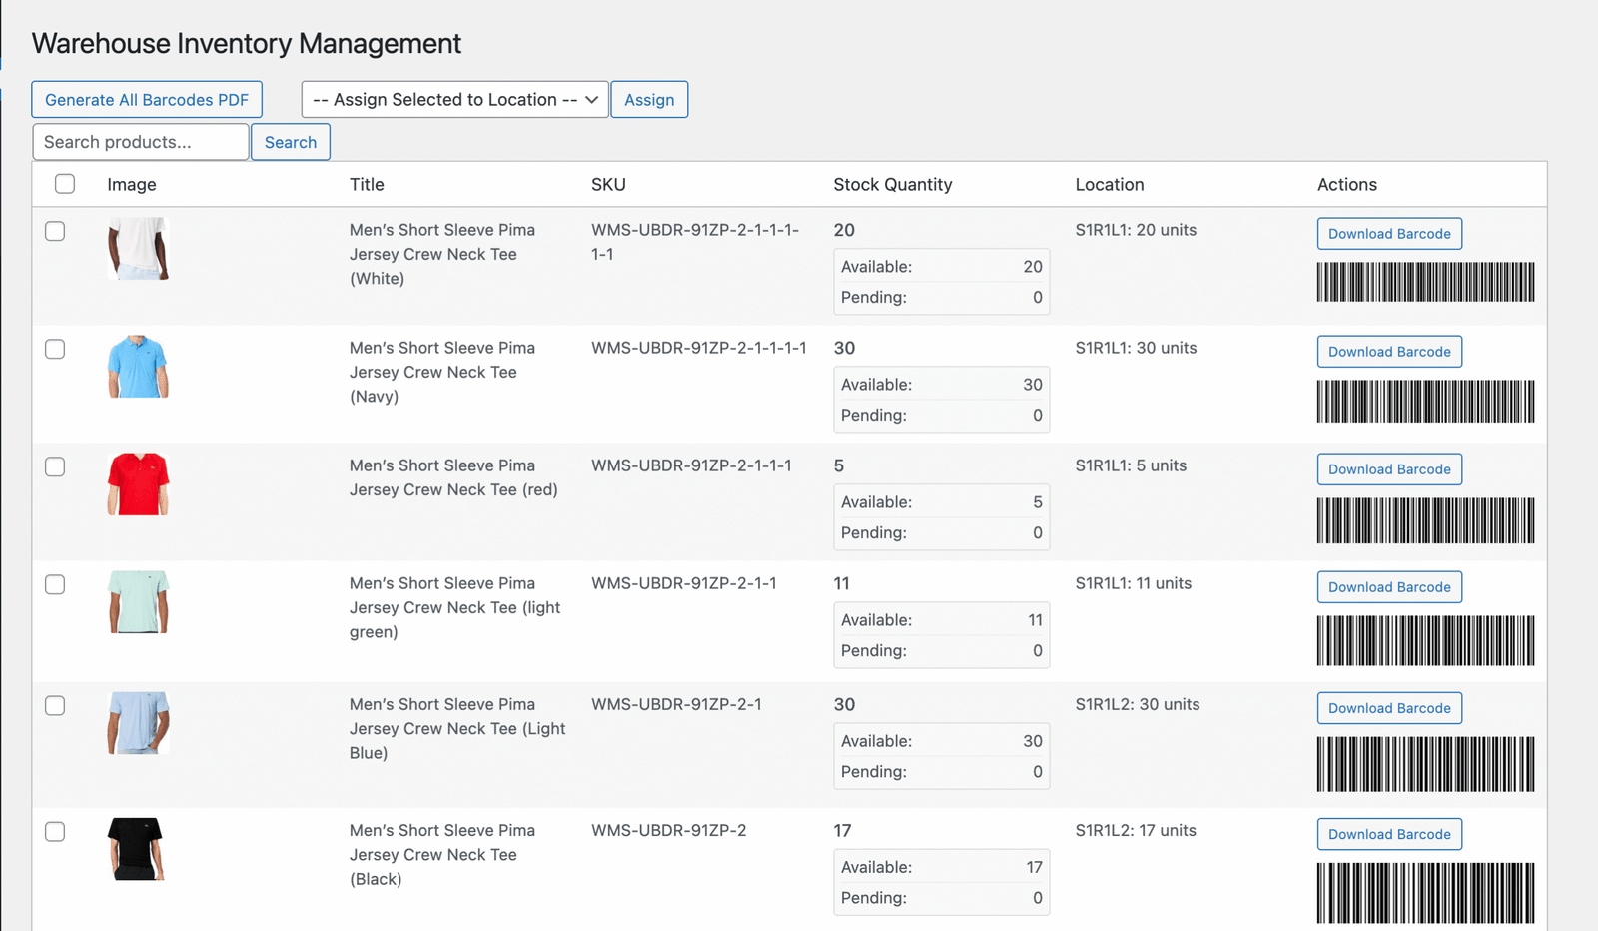Image resolution: width=1598 pixels, height=931 pixels.
Task: Click barcode image in Navy tee row
Action: pyautogui.click(x=1425, y=402)
